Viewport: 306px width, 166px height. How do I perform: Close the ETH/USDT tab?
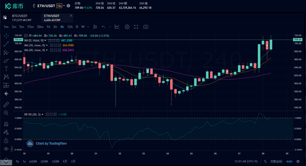pos(71,16)
